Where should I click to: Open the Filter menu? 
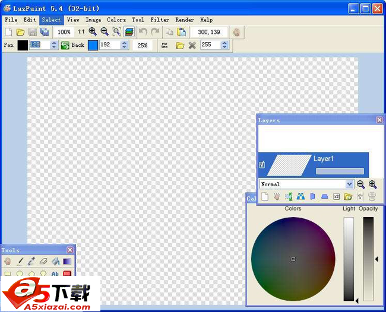point(160,20)
